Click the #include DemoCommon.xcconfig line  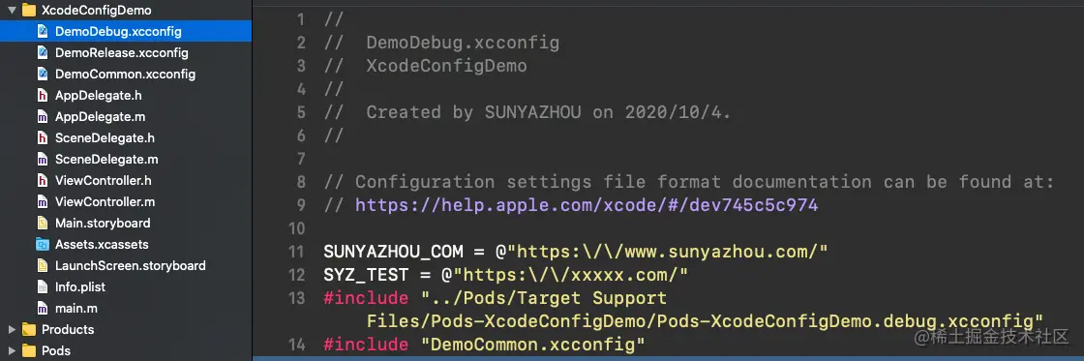point(484,344)
